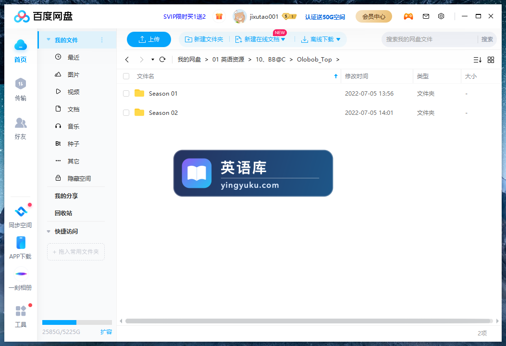Collapse the 快捷访问 section triangle

pos(49,232)
